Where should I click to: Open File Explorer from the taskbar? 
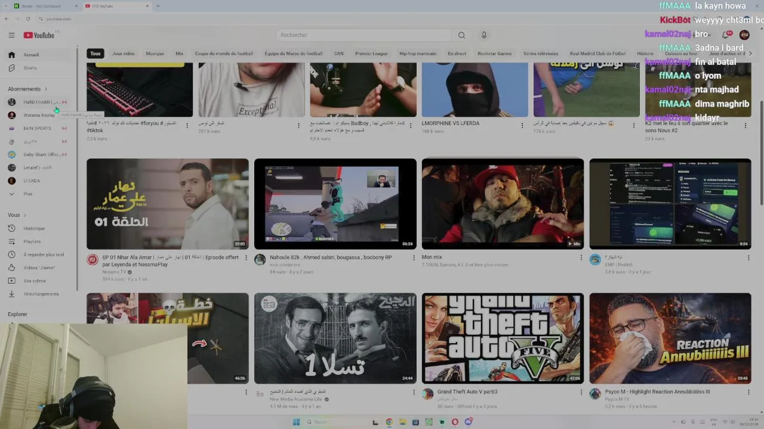402,422
